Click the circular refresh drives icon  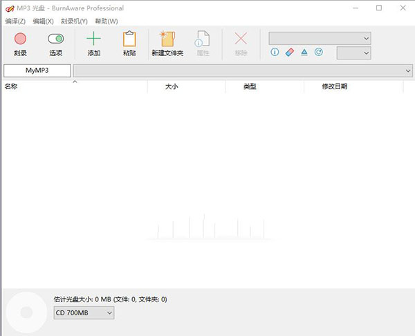click(x=319, y=52)
